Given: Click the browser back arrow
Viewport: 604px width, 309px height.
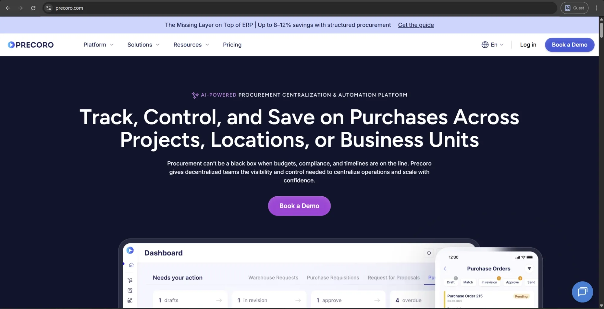Looking at the screenshot, I should pyautogui.click(x=8, y=8).
